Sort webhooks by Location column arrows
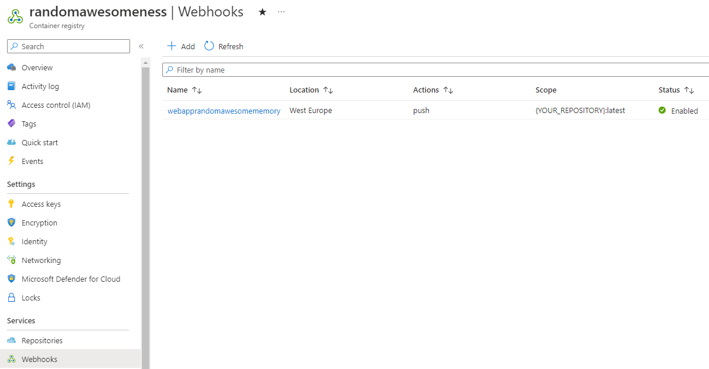Viewport: 709px width, 369px height. [328, 90]
